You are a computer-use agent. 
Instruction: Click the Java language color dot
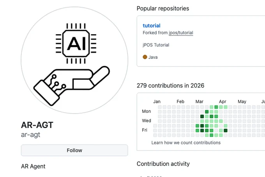[145, 57]
